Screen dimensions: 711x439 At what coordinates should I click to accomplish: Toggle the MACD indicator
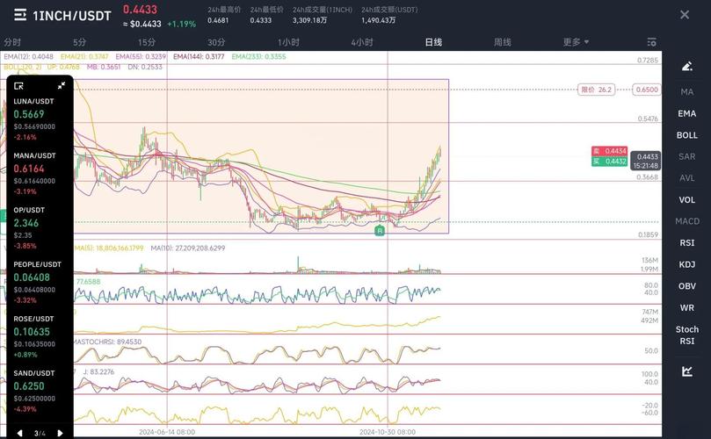pos(687,221)
